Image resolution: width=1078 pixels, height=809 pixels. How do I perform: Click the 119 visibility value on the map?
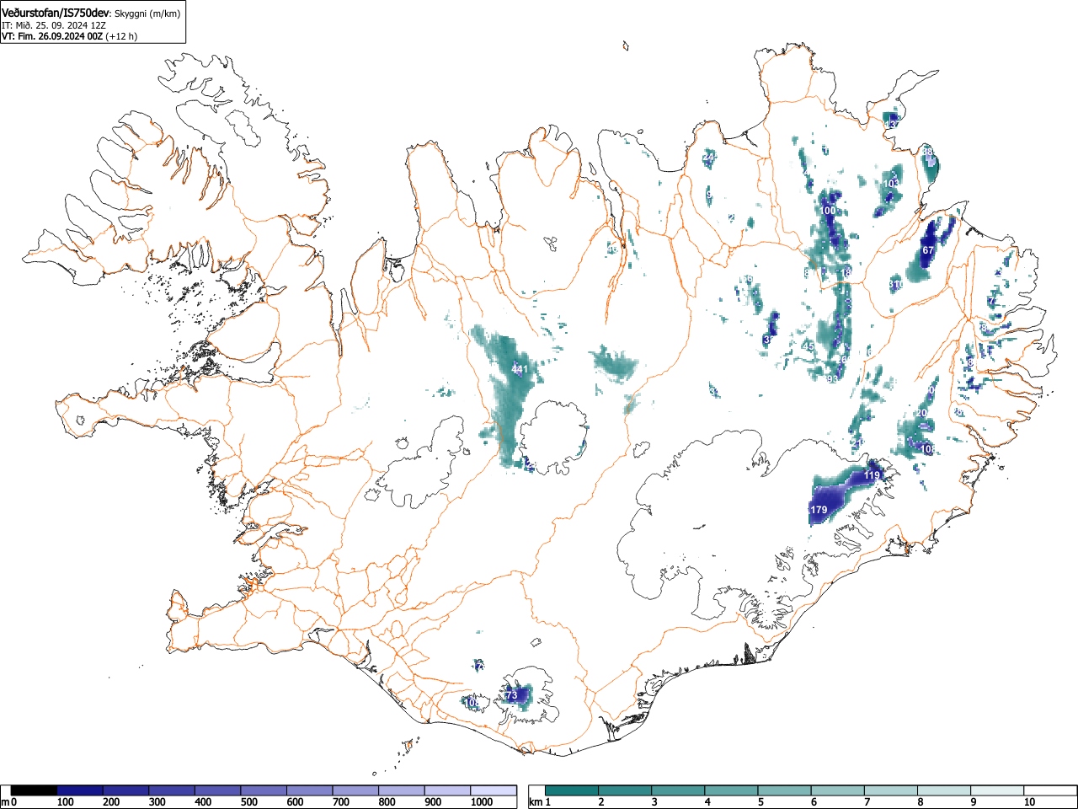[x=872, y=476]
